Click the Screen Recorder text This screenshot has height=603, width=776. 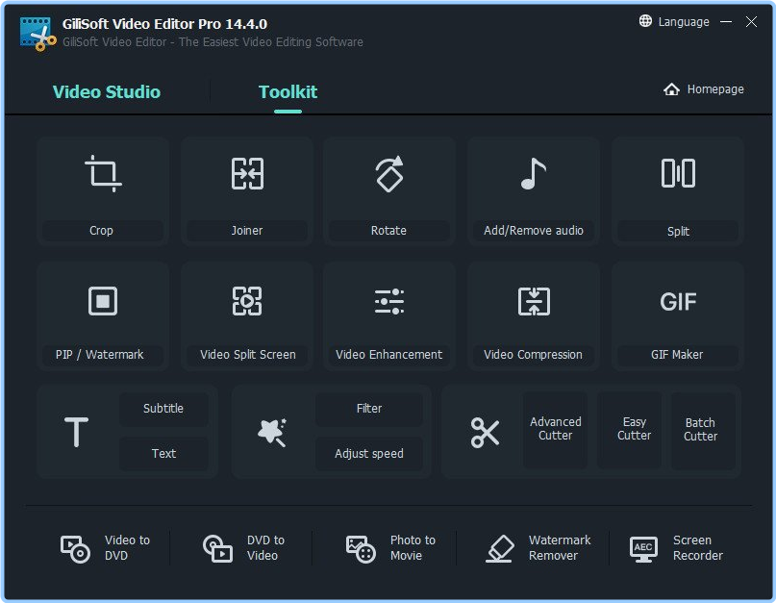pos(698,548)
